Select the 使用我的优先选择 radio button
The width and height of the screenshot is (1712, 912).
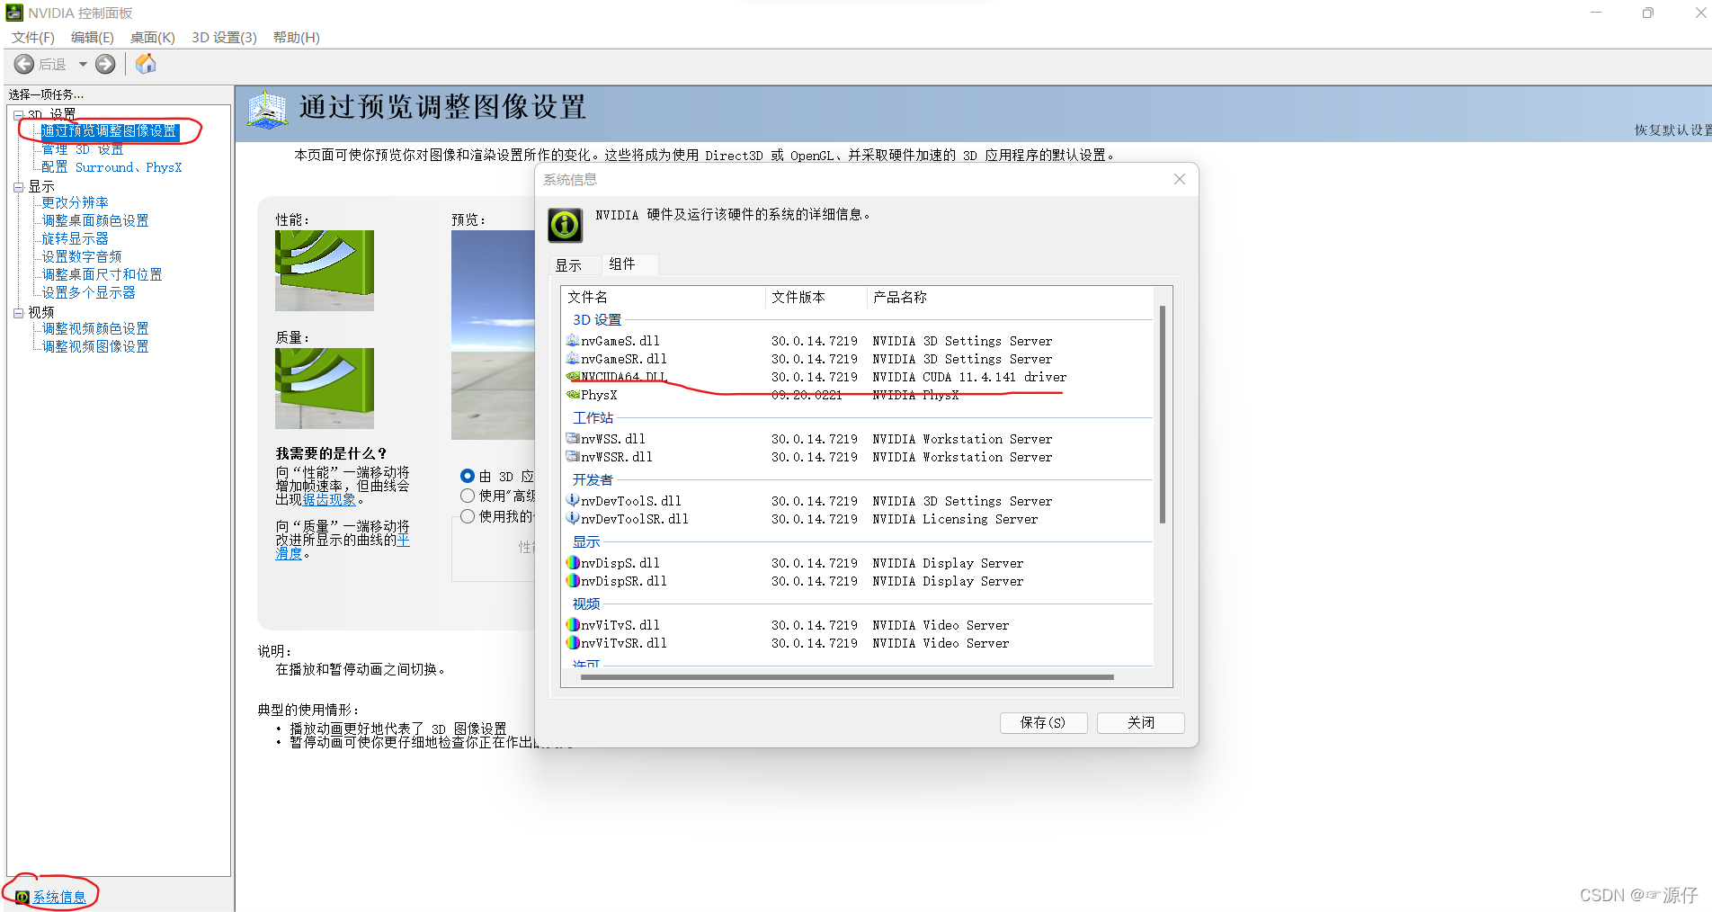(468, 516)
